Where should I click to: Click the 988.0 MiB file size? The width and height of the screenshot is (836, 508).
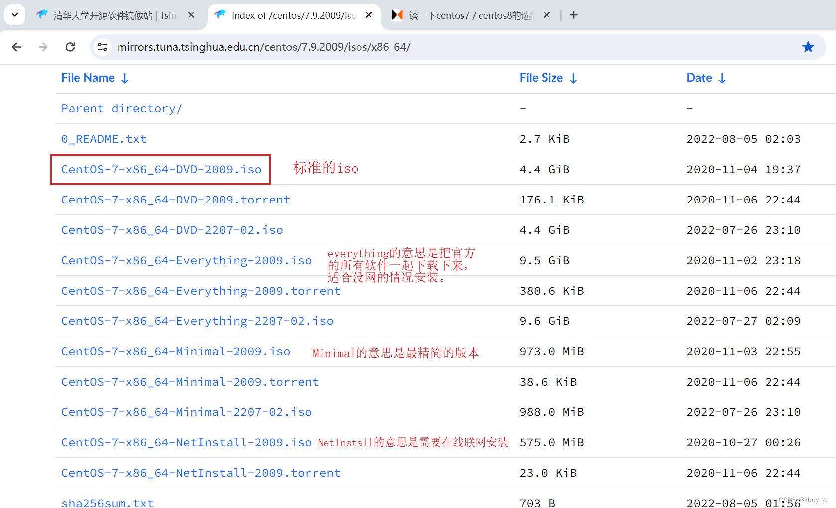pyautogui.click(x=552, y=412)
